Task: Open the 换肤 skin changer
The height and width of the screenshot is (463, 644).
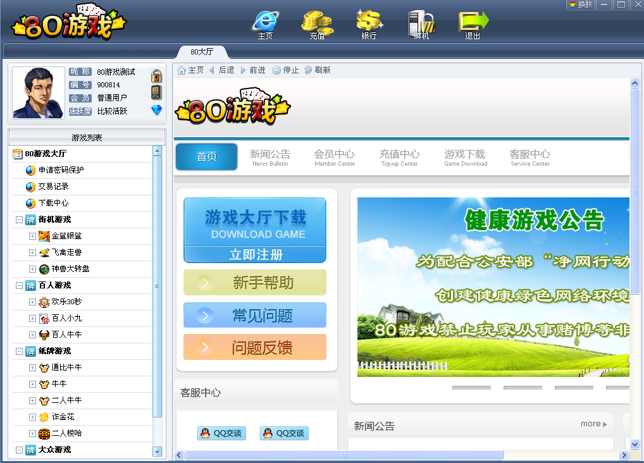Action: 581,4
